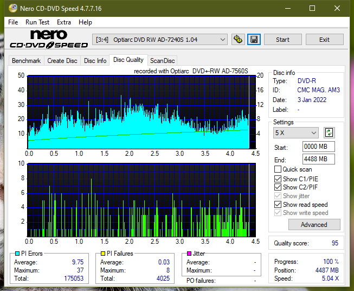The height and width of the screenshot is (291, 354).
Task: Maximize the Nero window
Action: 312,9
